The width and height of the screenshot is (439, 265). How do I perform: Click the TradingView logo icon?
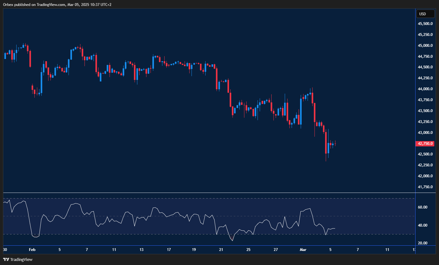(7, 259)
